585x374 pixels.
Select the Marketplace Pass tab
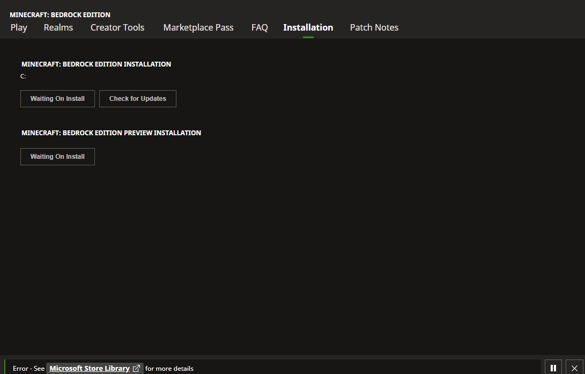tap(198, 27)
